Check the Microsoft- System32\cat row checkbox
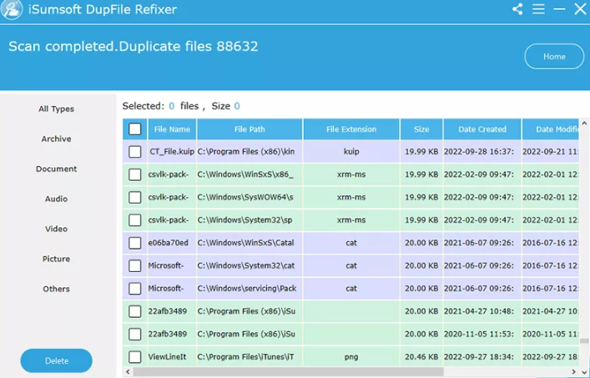590x378 pixels. coord(134,265)
